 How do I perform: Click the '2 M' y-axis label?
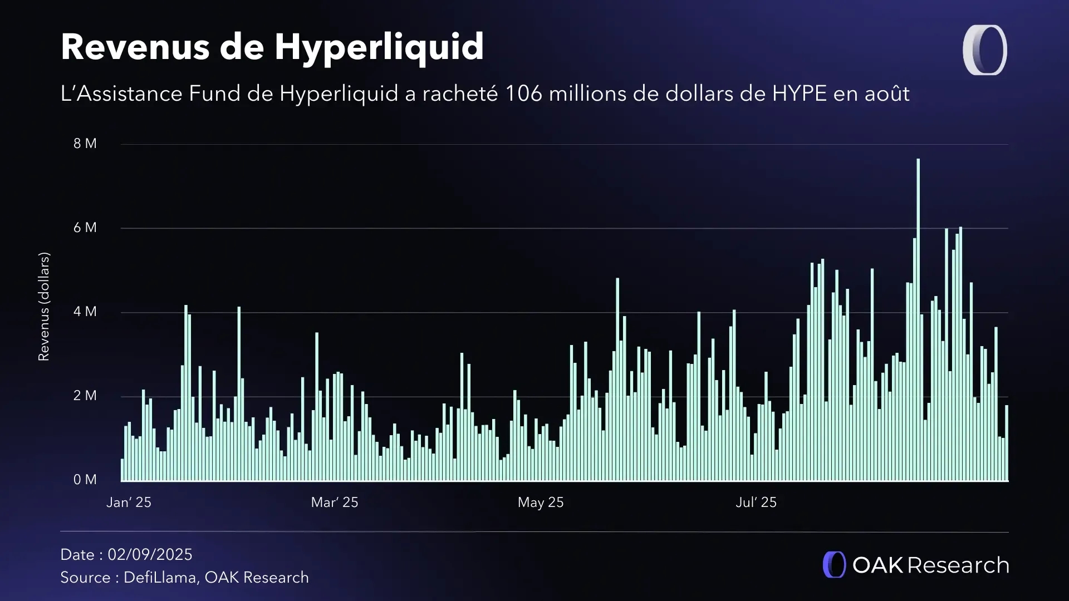(x=85, y=396)
